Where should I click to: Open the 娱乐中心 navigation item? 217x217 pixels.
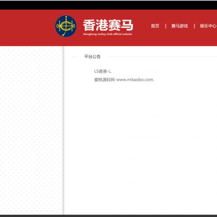click(x=208, y=26)
